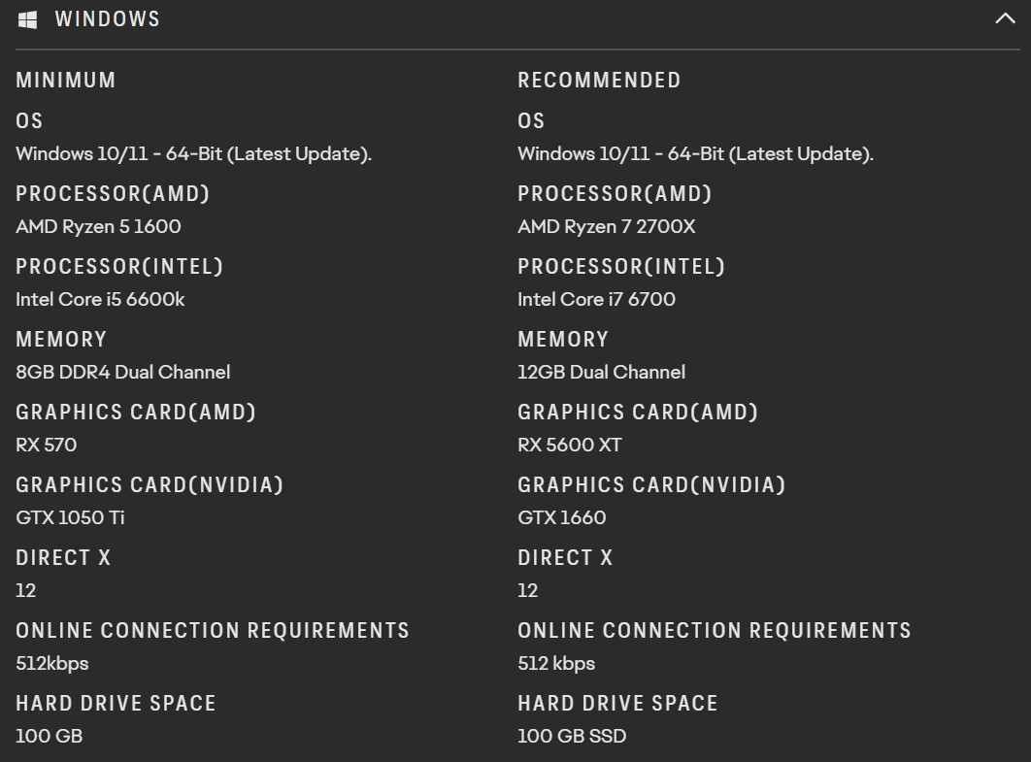
Task: Click 12GB Dual Channel memory value
Action: point(601,372)
